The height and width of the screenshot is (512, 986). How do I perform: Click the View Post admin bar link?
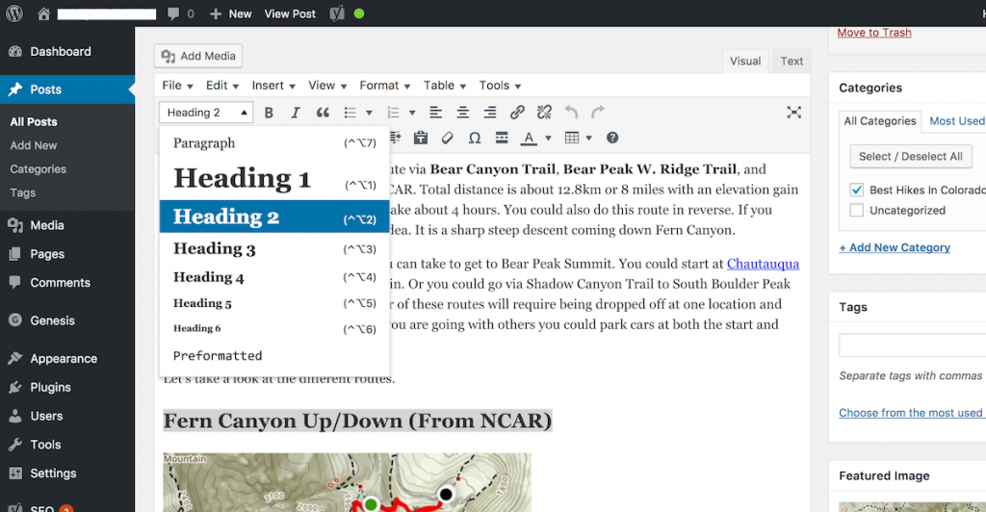pyautogui.click(x=290, y=13)
